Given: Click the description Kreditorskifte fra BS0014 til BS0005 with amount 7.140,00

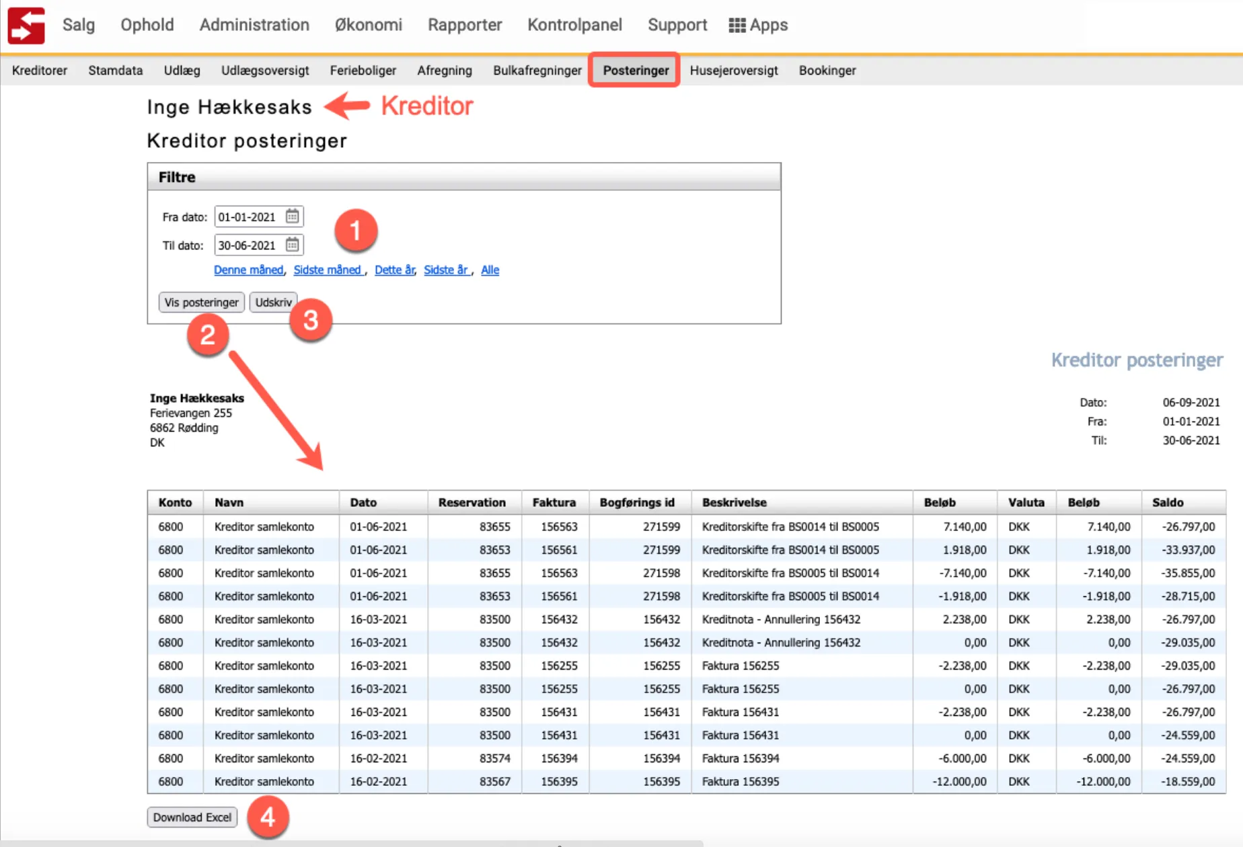Looking at the screenshot, I should [x=790, y=526].
